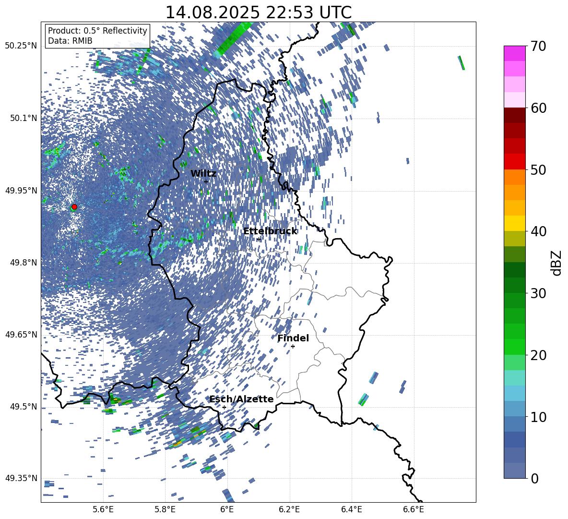The width and height of the screenshot is (568, 519).
Task: Click the Wiltz city label
Action: [x=203, y=174]
